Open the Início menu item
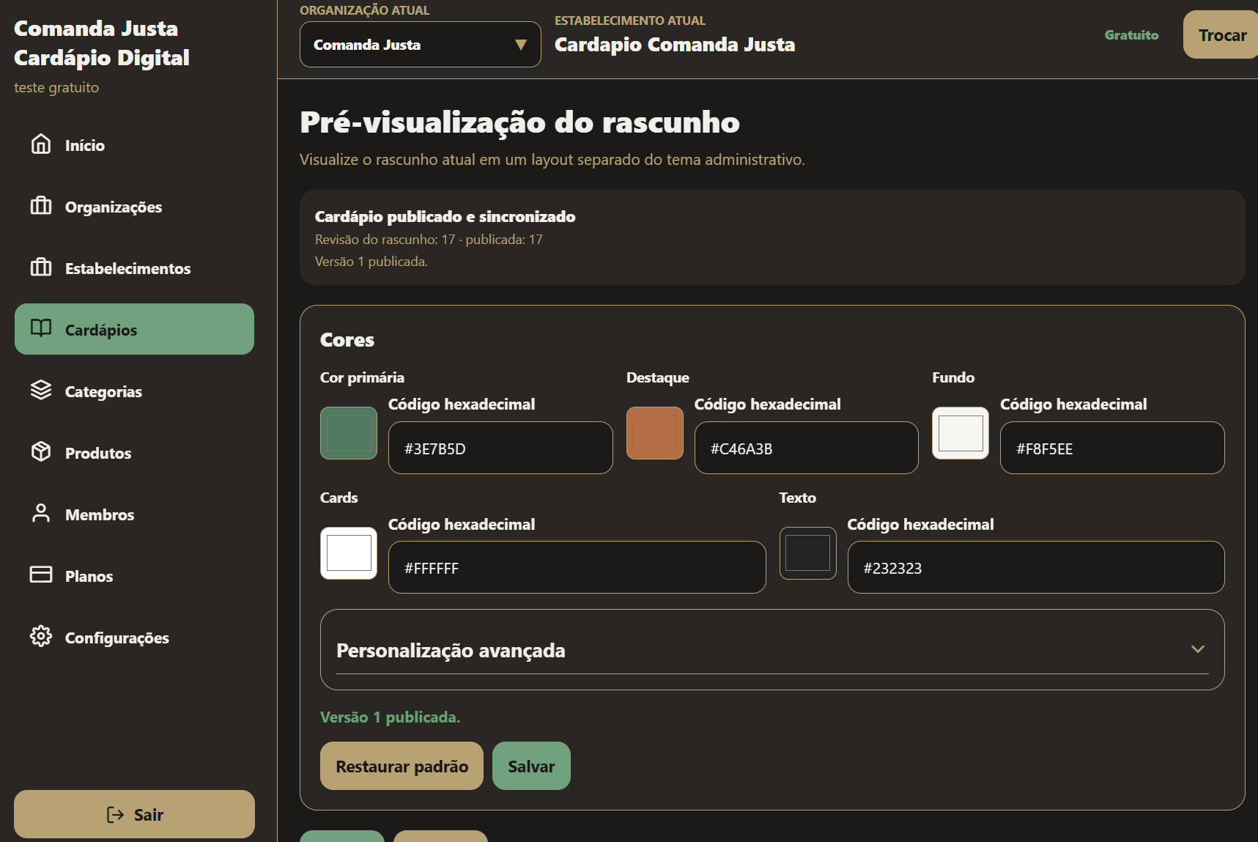The width and height of the screenshot is (1258, 842). [x=134, y=145]
